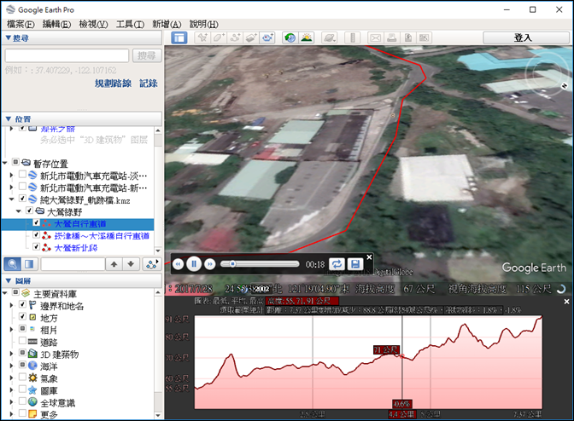The width and height of the screenshot is (574, 421).
Task: Click the magnifier search-places icon
Action: 13,264
